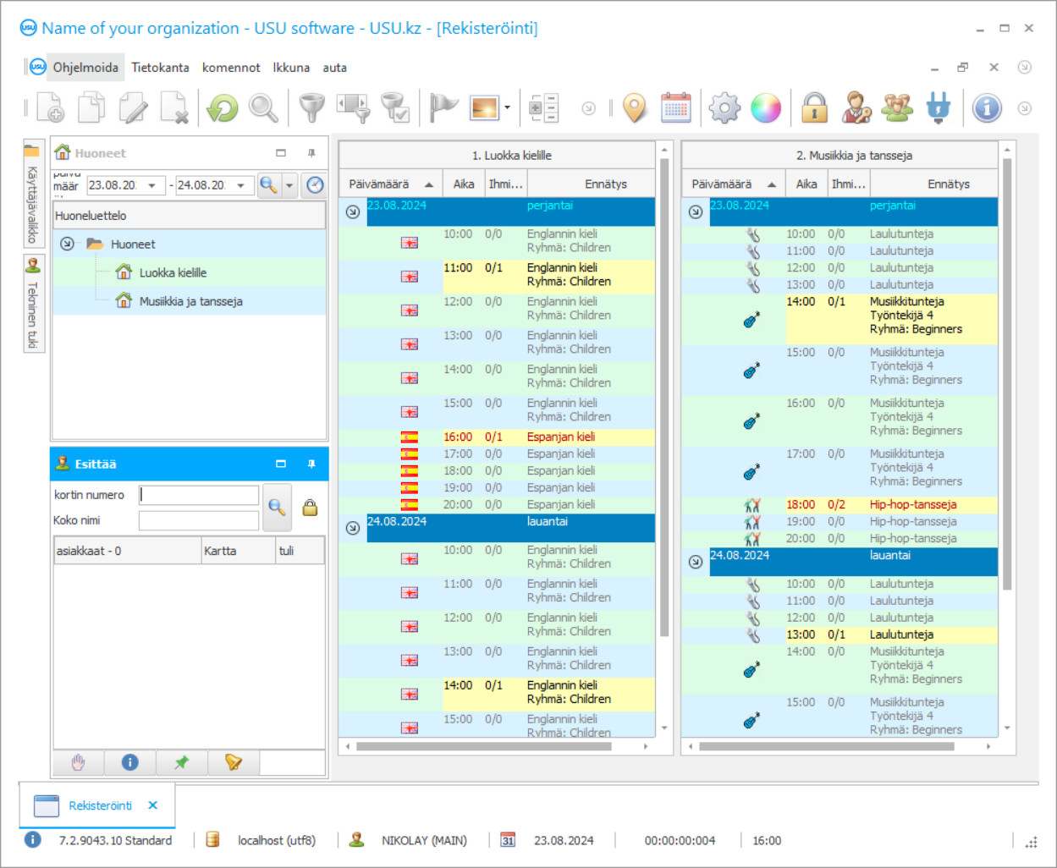
Task: Collapse the Huoneet tree node
Action: pyautogui.click(x=67, y=244)
